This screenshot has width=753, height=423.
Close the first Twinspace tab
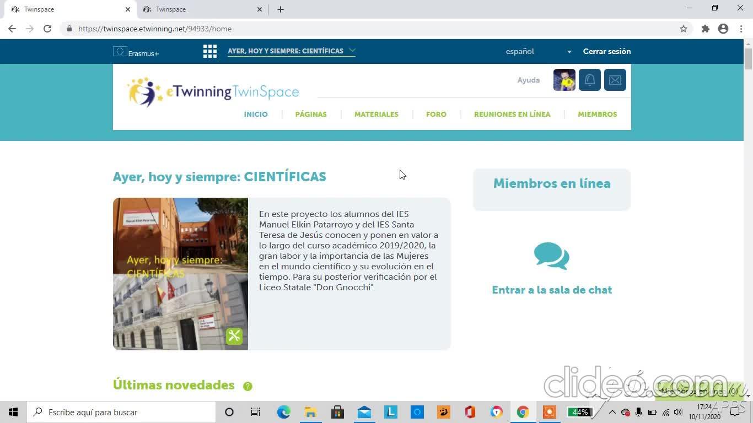coord(128,9)
